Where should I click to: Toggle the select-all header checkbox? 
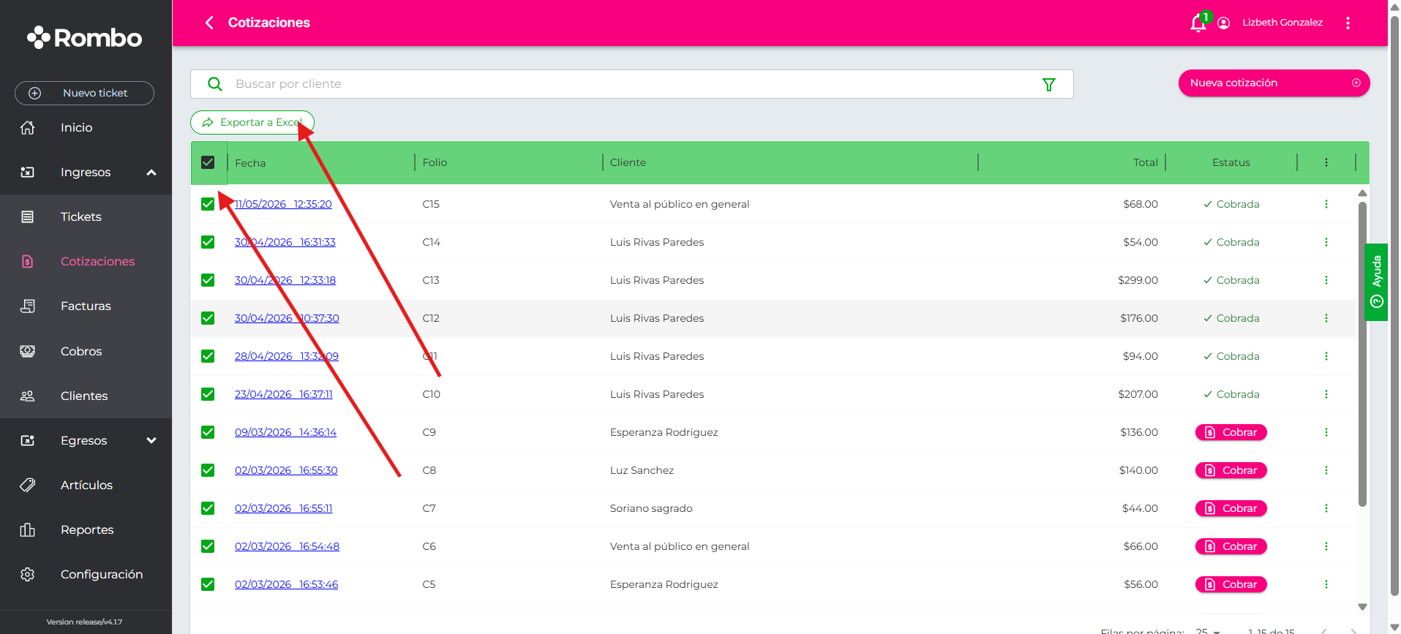coord(208,162)
